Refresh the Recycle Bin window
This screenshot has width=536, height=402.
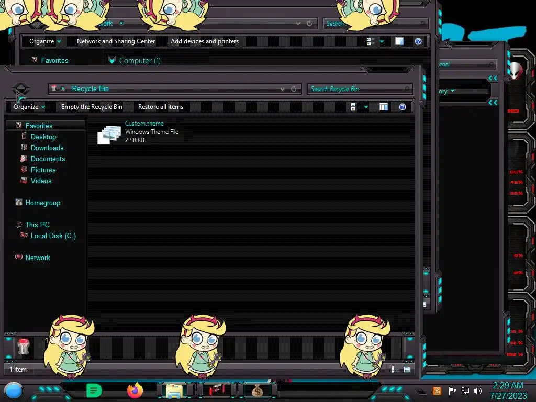[x=294, y=89]
